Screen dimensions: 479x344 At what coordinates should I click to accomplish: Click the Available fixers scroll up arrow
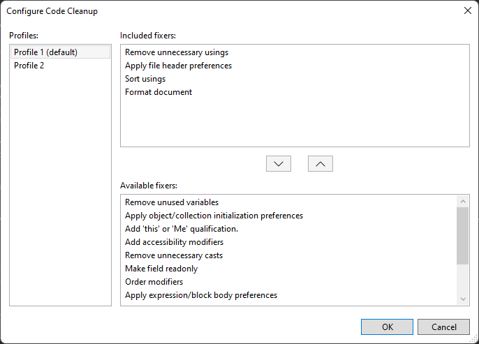pyautogui.click(x=463, y=201)
